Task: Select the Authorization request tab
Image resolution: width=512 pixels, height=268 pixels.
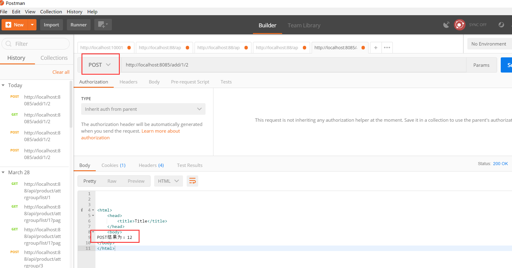Action: 94,82
